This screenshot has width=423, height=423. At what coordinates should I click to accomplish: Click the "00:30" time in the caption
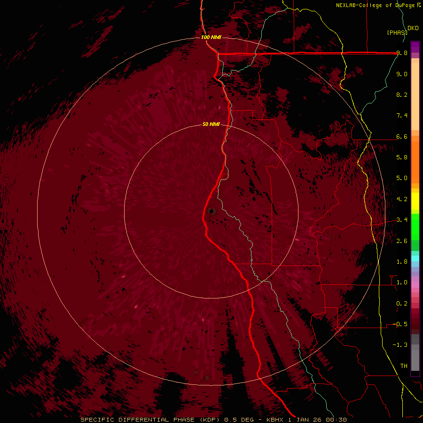[x=337, y=420]
